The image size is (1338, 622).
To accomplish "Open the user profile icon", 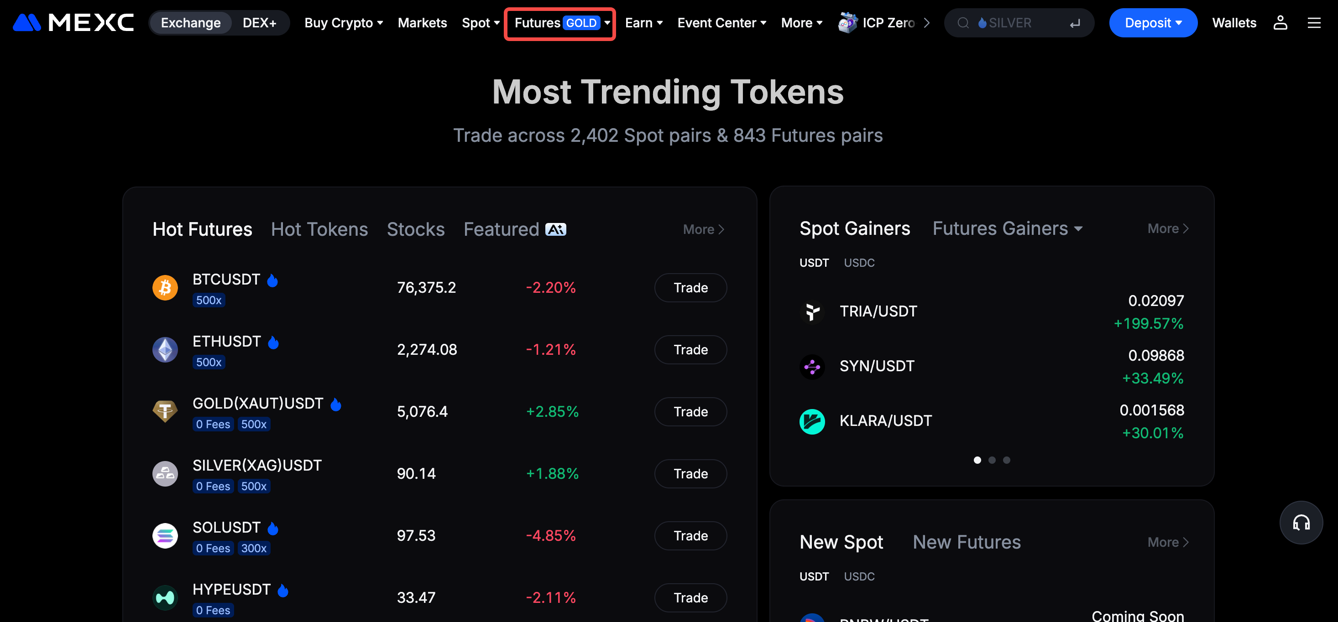I will 1280,23.
